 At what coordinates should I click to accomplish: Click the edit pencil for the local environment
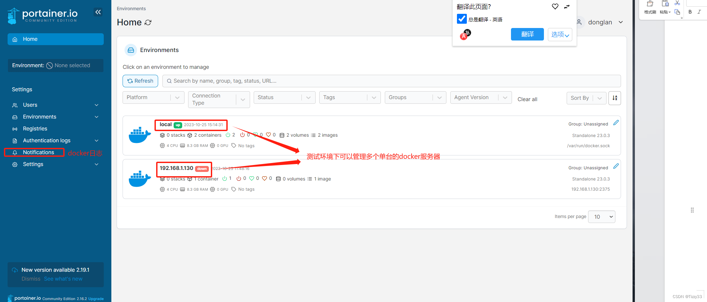point(616,123)
